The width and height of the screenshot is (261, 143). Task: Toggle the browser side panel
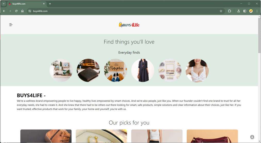(245, 11)
